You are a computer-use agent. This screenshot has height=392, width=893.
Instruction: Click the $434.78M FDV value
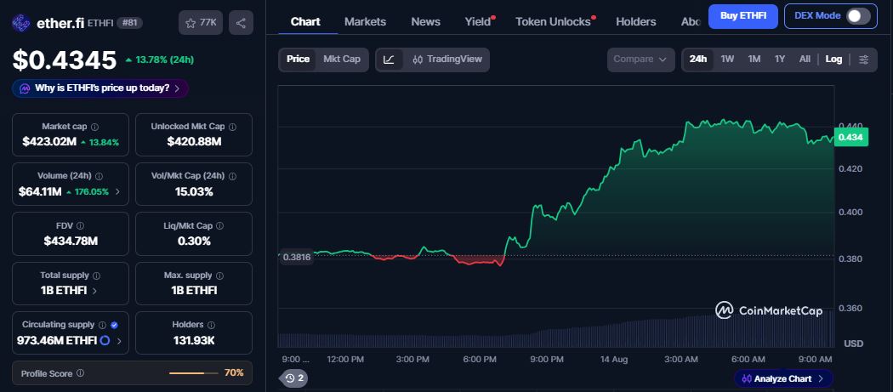(x=71, y=241)
